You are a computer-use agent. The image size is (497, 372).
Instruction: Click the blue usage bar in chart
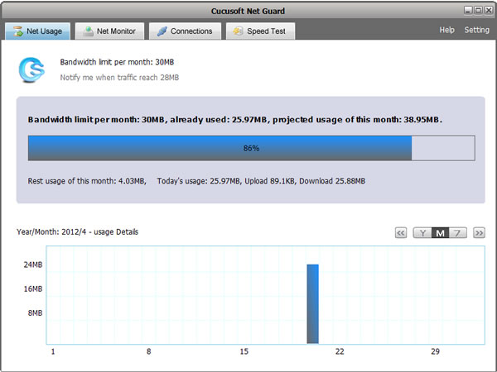coord(312,304)
